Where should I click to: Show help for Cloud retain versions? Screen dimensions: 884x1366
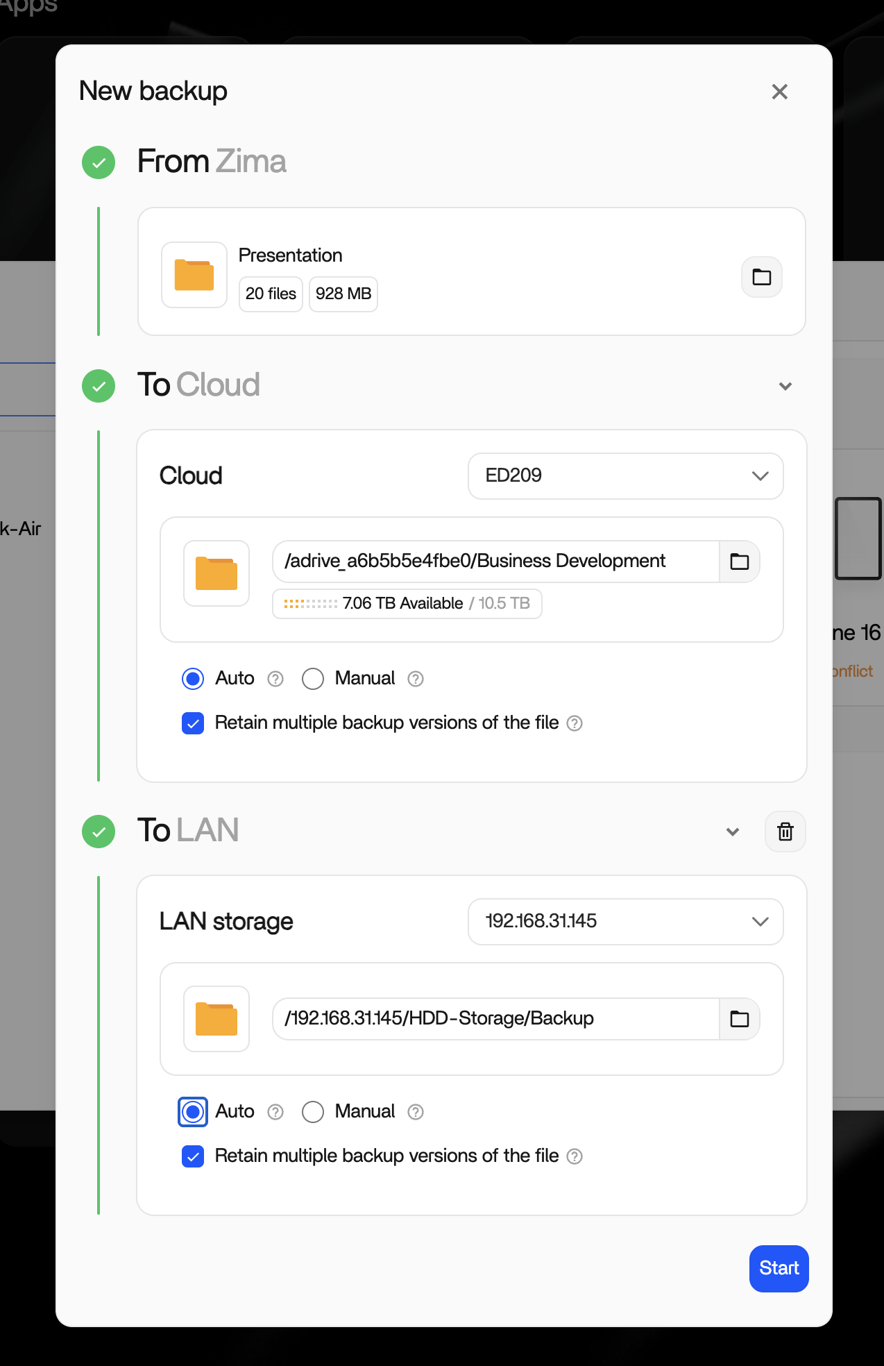(x=575, y=723)
